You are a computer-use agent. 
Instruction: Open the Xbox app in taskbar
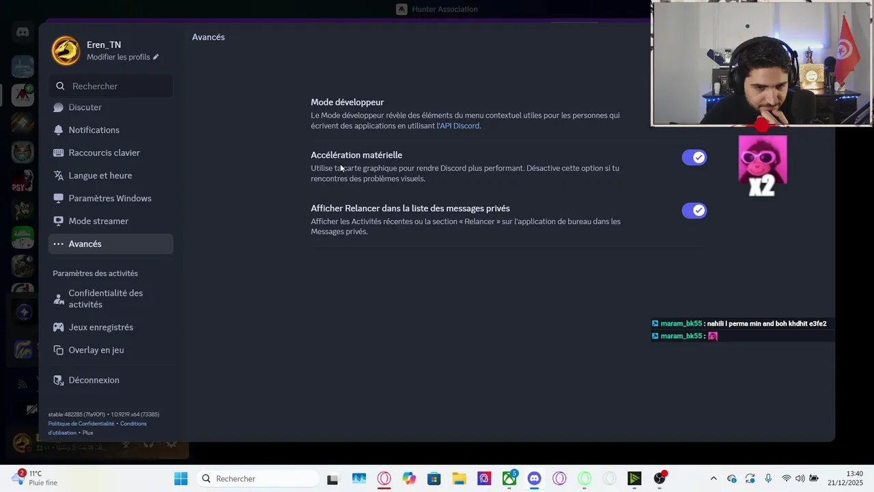(509, 479)
